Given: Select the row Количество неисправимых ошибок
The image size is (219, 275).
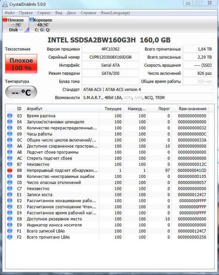Looking at the screenshot, I should click(x=107, y=176).
